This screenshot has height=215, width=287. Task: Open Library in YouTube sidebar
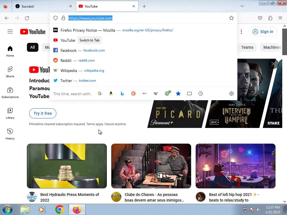pyautogui.click(x=10, y=113)
